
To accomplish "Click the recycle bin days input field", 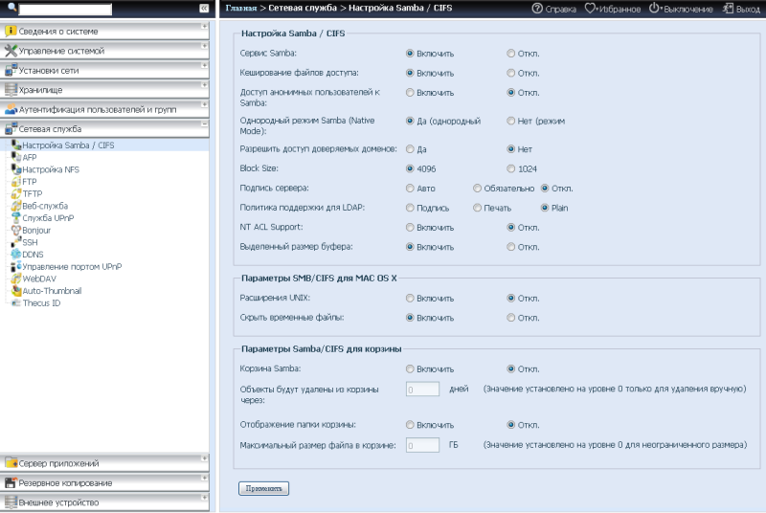I will coord(422,389).
